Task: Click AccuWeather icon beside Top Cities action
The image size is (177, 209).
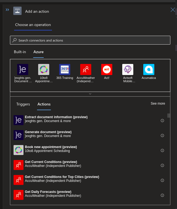Action: [19, 180]
